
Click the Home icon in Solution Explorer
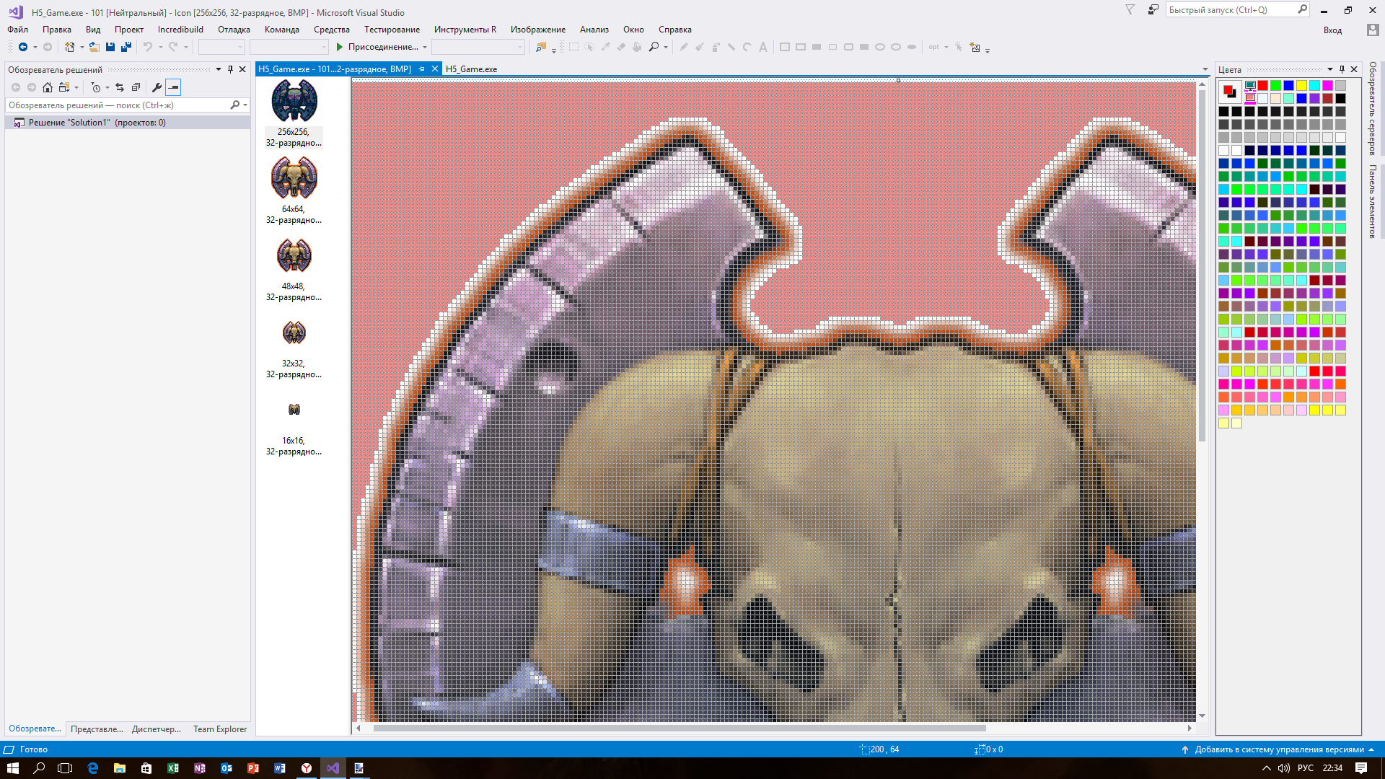pos(48,87)
